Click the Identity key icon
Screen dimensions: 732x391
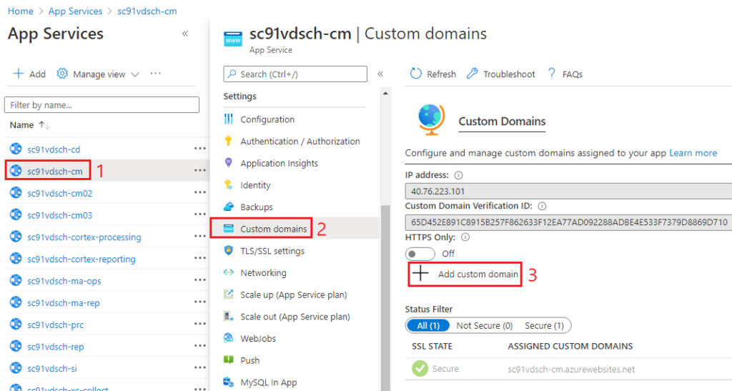(x=228, y=184)
